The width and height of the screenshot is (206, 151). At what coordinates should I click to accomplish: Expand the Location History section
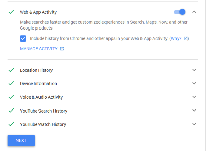(194, 70)
